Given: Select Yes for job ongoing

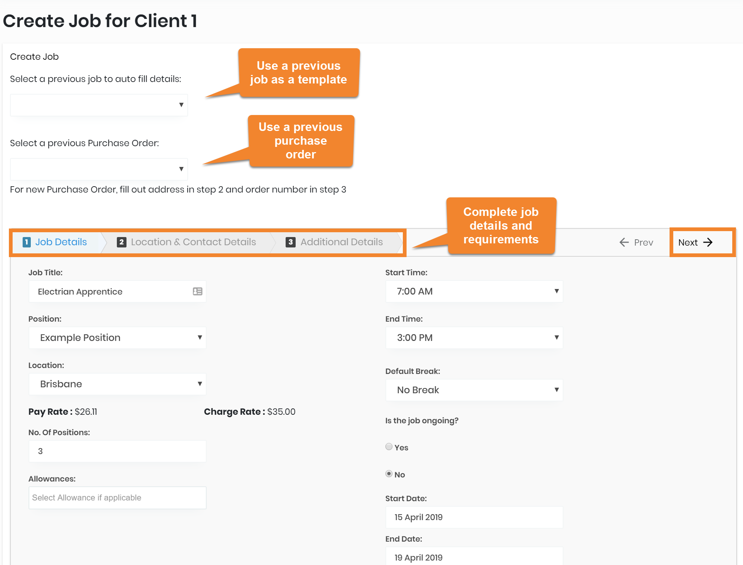Looking at the screenshot, I should click(389, 447).
